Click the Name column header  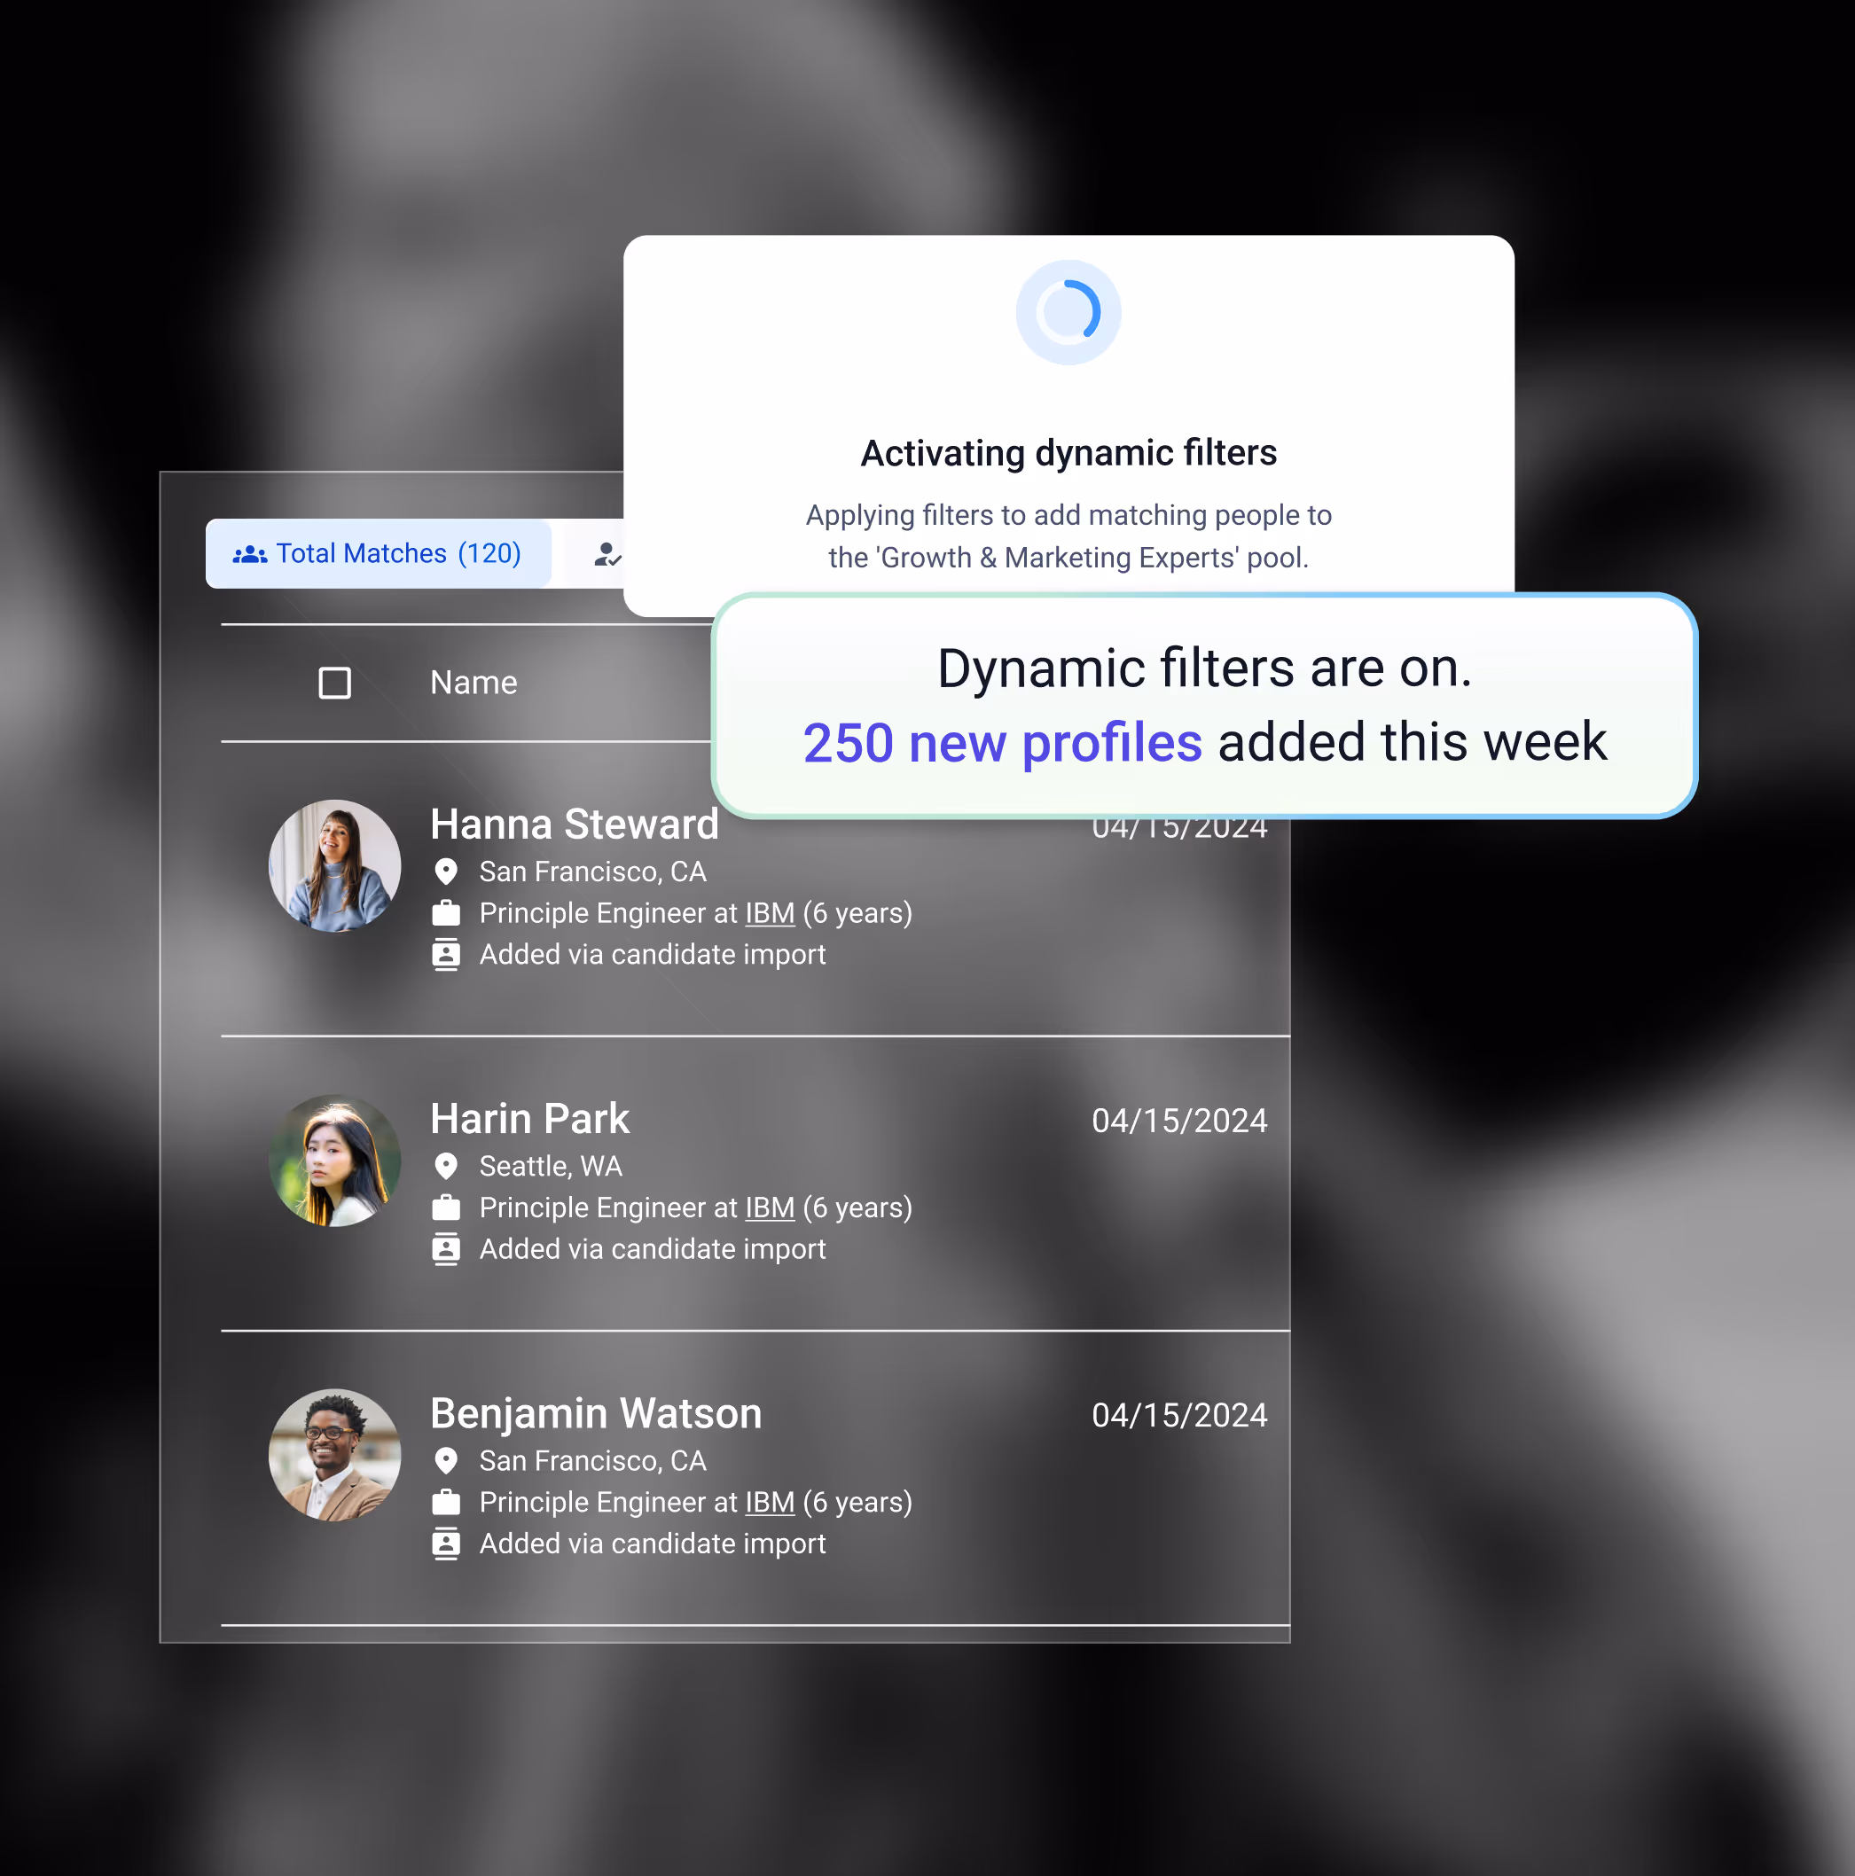474,683
